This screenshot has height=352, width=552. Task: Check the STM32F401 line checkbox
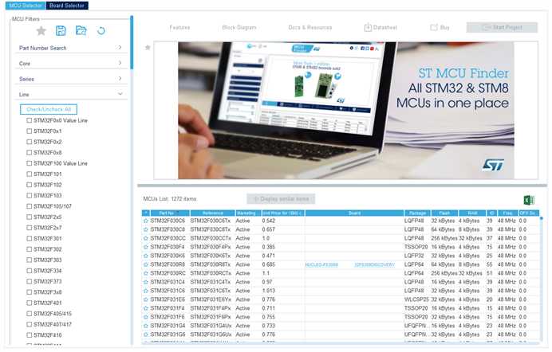coord(30,303)
